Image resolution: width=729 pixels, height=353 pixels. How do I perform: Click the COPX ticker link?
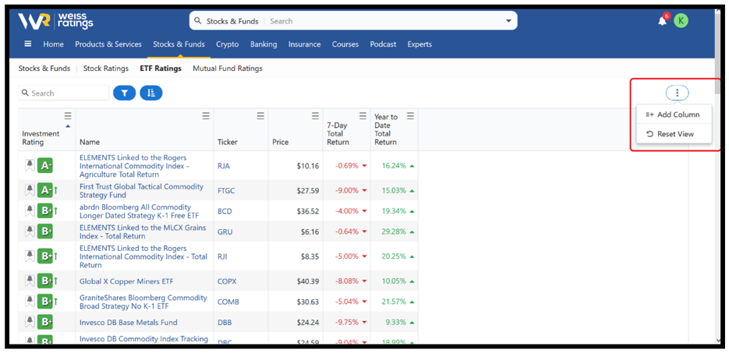coord(227,281)
